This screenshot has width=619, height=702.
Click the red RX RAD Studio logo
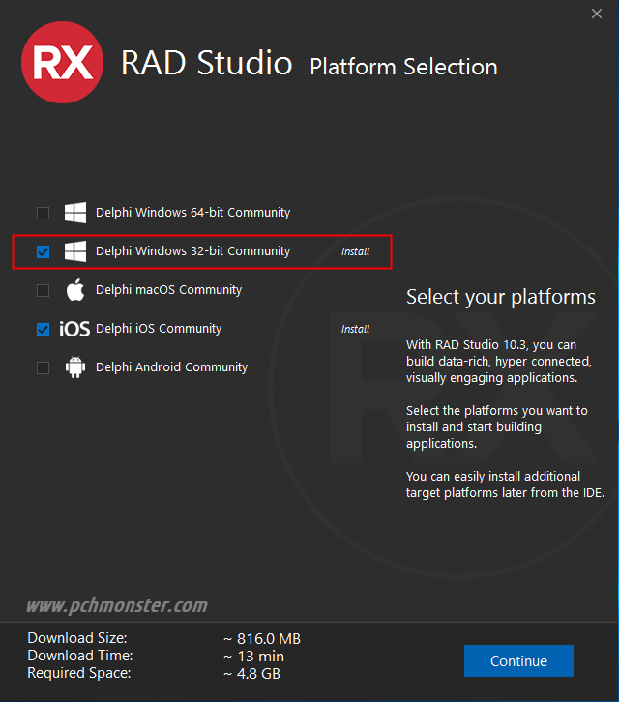pos(62,62)
